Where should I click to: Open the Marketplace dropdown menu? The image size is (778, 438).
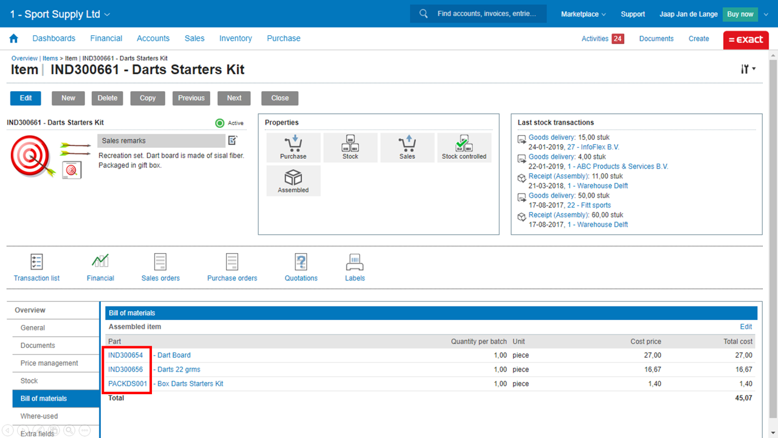[x=583, y=14]
